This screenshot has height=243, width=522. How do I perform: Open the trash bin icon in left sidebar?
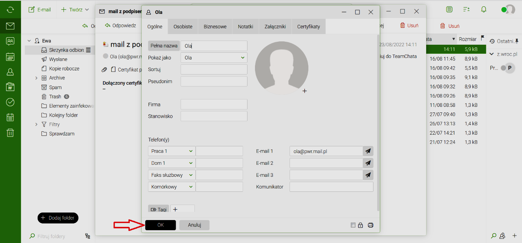coord(11,132)
